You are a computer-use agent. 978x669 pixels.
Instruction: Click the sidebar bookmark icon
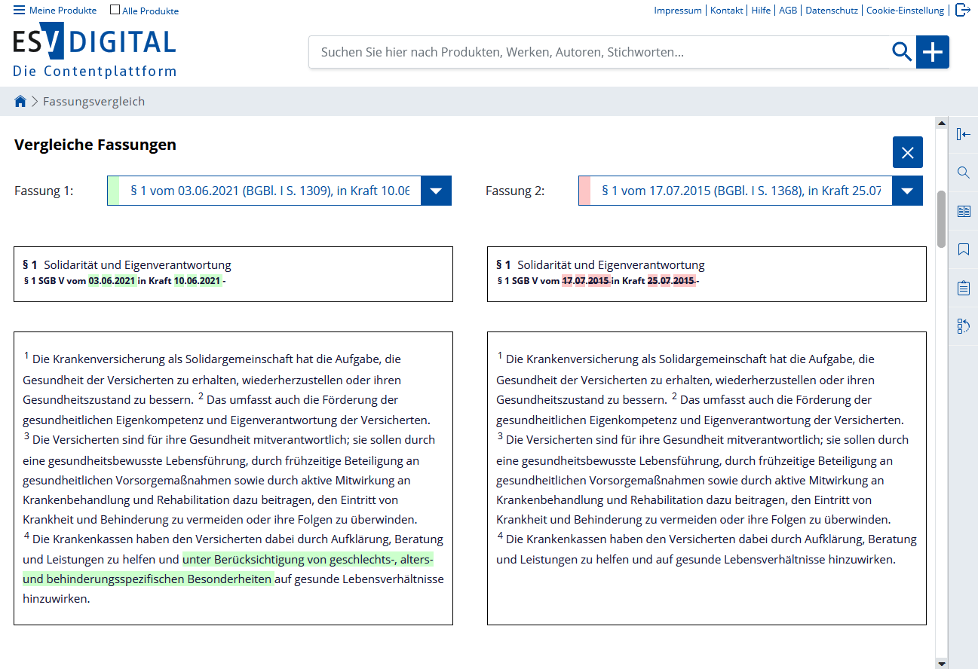(x=963, y=249)
